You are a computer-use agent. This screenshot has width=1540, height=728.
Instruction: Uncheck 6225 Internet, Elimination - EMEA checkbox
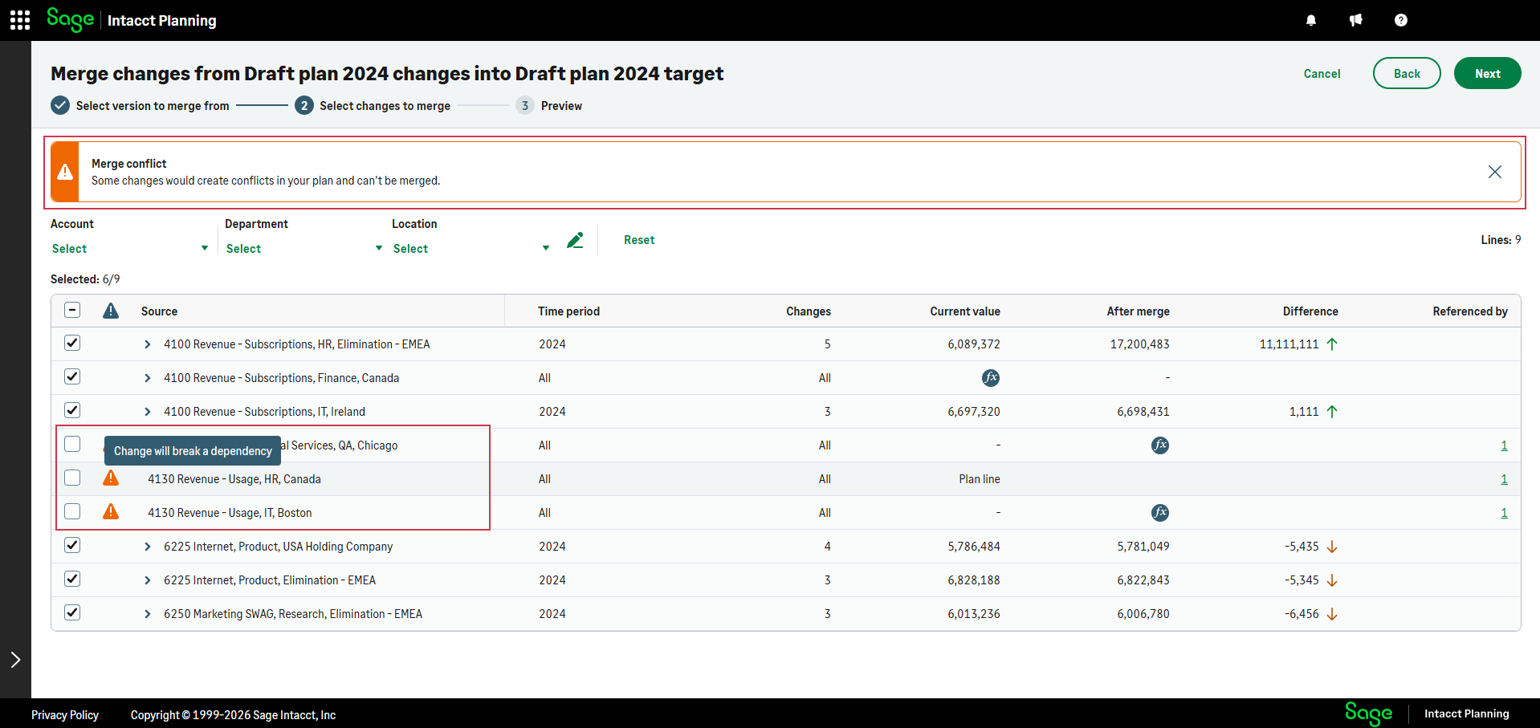(72, 579)
